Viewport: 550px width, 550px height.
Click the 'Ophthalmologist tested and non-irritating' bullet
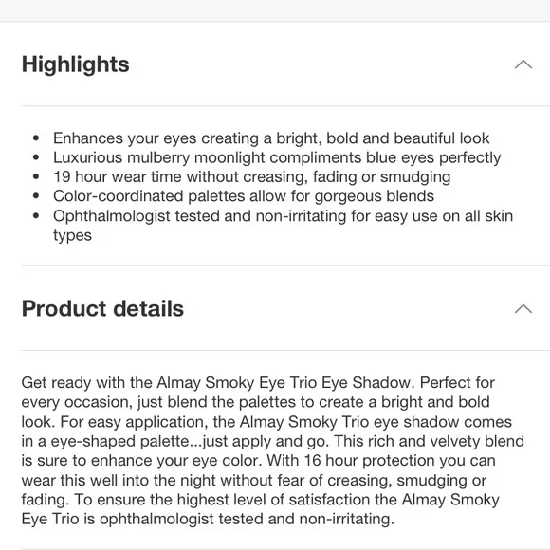[284, 226]
